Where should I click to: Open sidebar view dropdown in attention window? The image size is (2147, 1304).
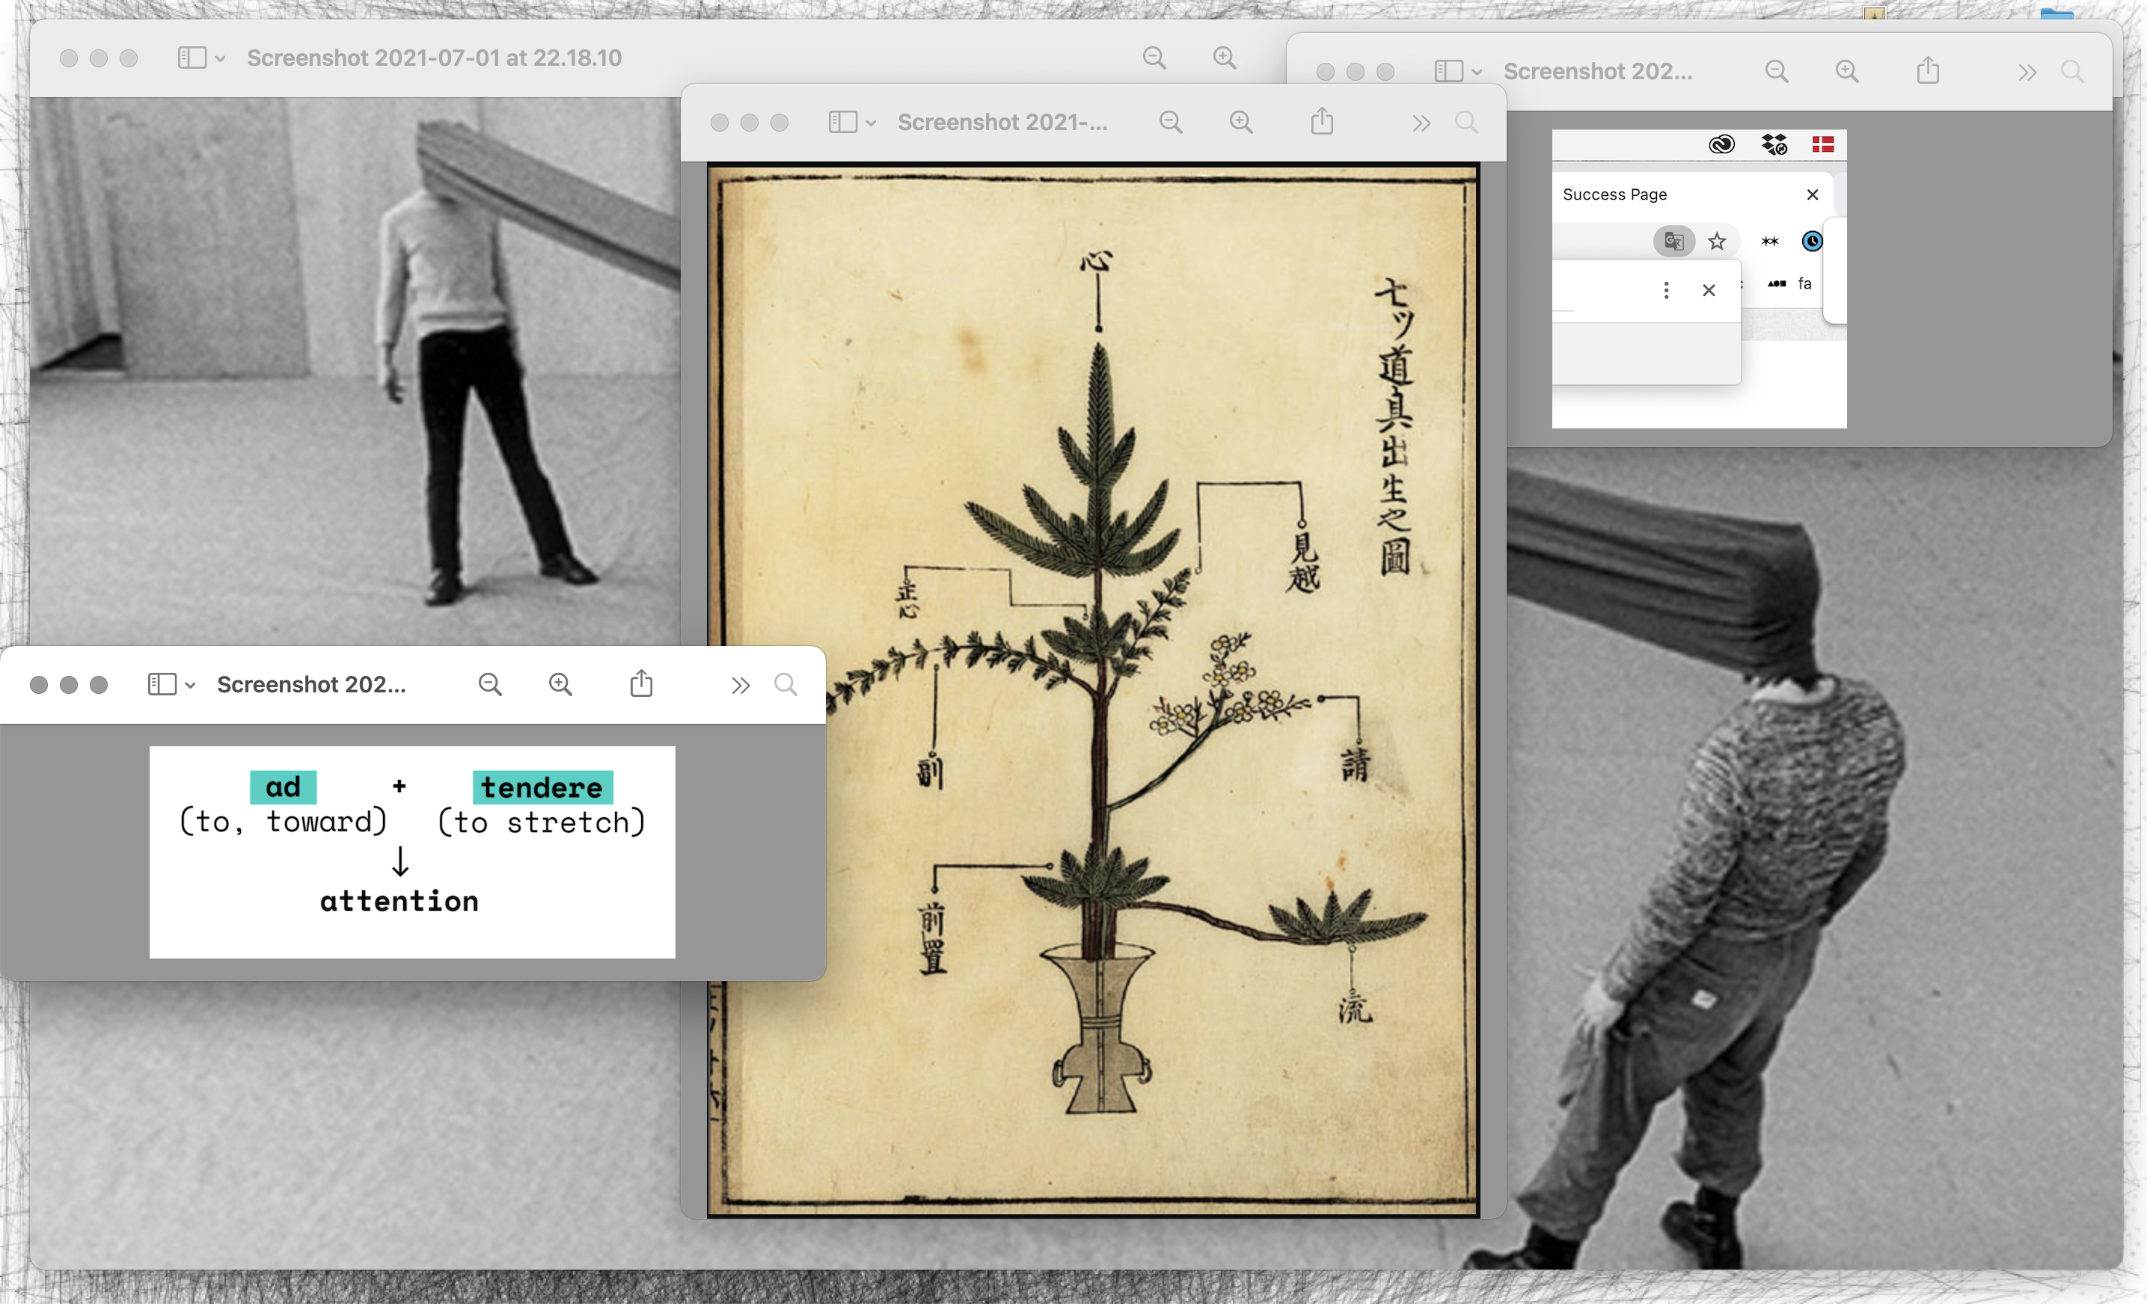tap(190, 686)
